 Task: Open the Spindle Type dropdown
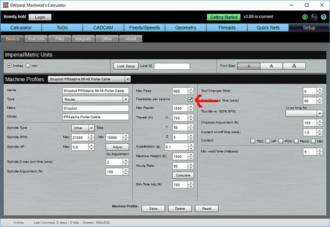(x=83, y=128)
